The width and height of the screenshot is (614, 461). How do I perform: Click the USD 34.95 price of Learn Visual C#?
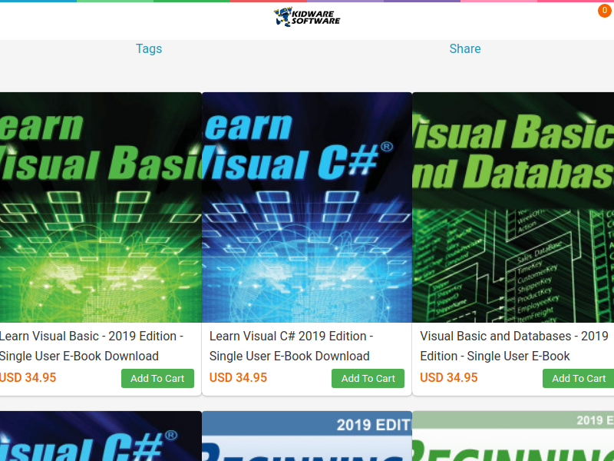pos(238,377)
